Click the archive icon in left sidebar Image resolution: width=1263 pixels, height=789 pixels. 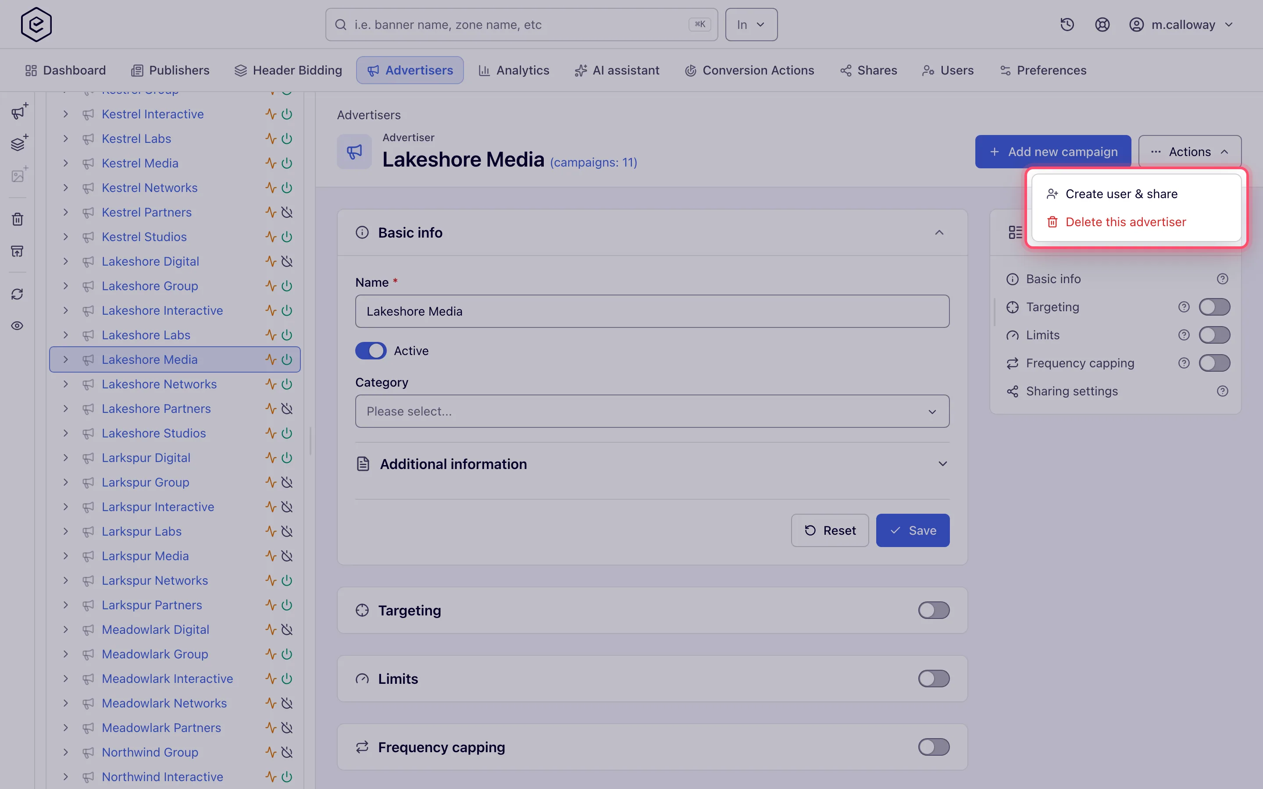[18, 252]
